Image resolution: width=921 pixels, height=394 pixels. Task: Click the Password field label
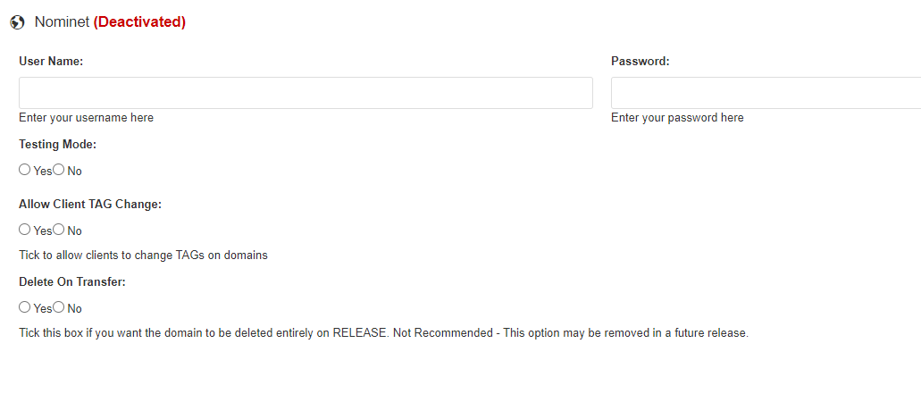(x=641, y=61)
